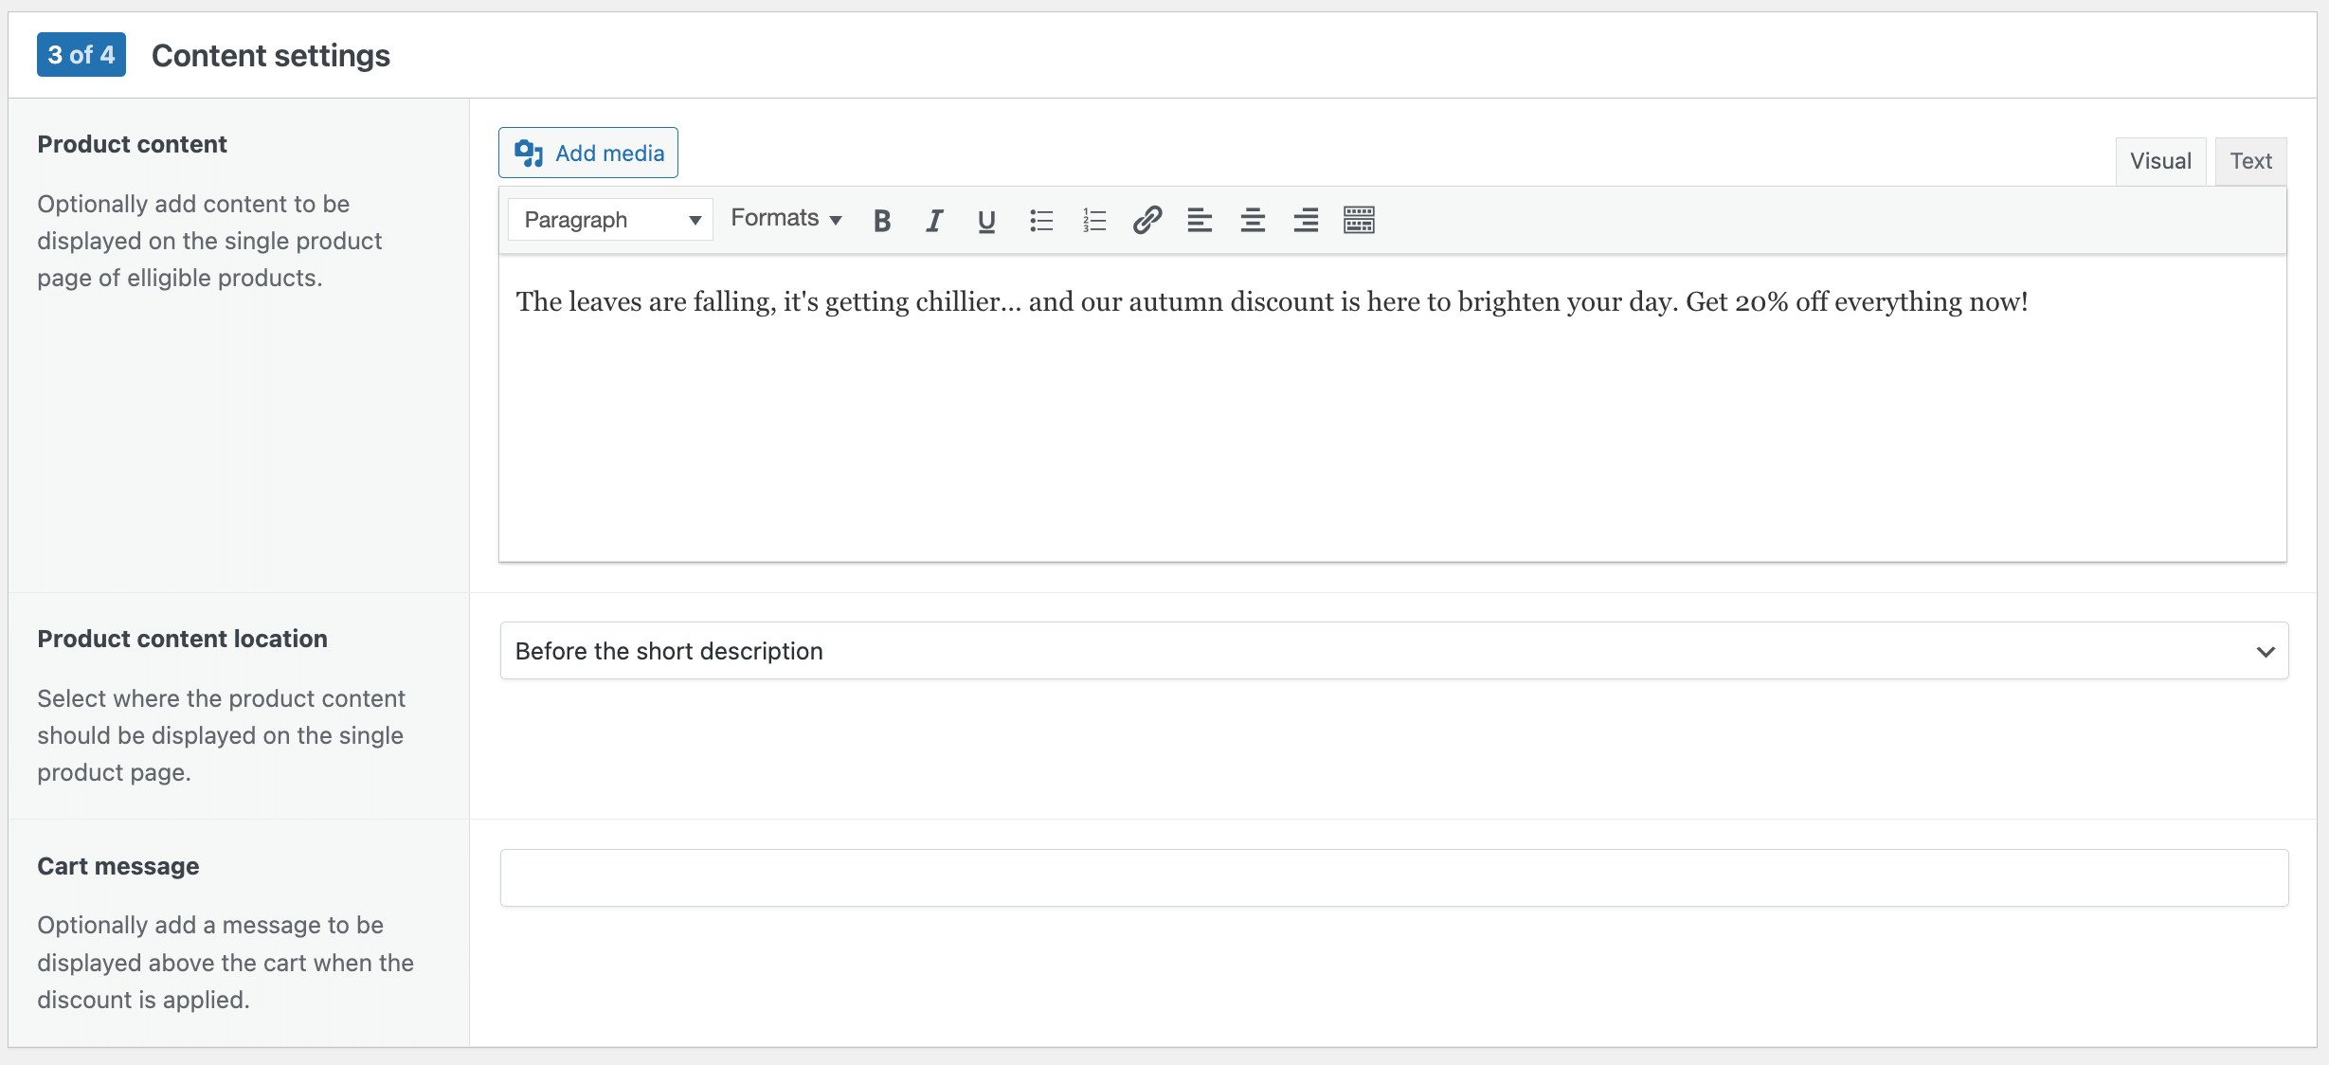Screen dimensions: 2329x1065
Task: Open the Formats dropdown menu
Action: pos(785,219)
